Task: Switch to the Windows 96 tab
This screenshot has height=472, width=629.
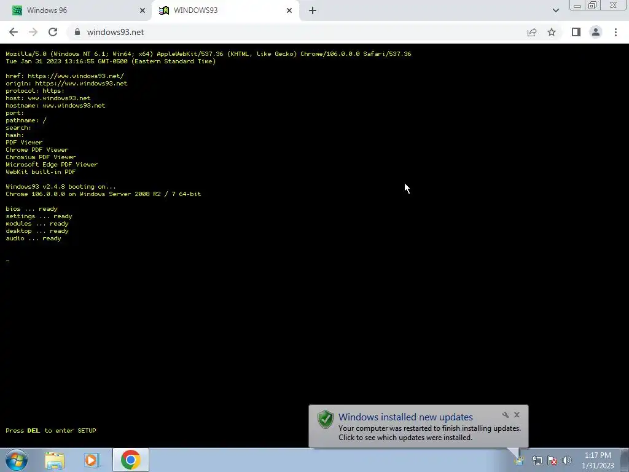Action: [76, 10]
